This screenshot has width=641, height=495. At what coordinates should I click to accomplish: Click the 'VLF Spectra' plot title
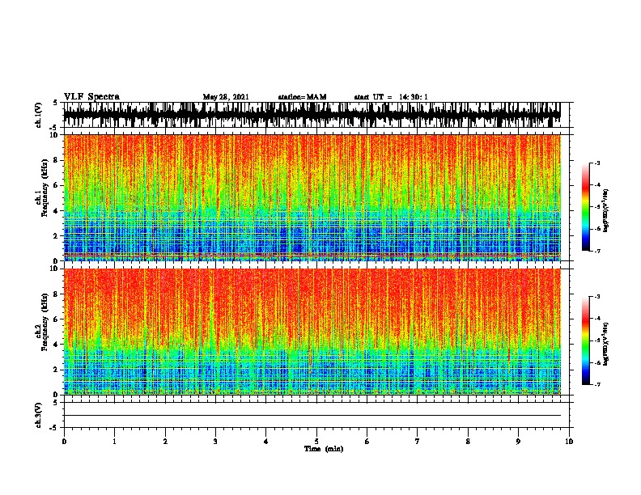[91, 97]
